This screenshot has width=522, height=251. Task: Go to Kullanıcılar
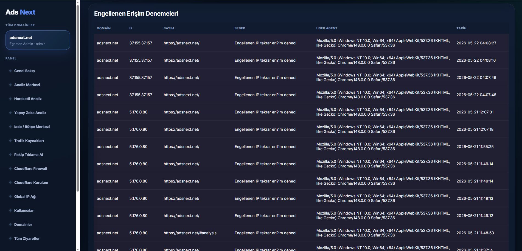tap(24, 210)
